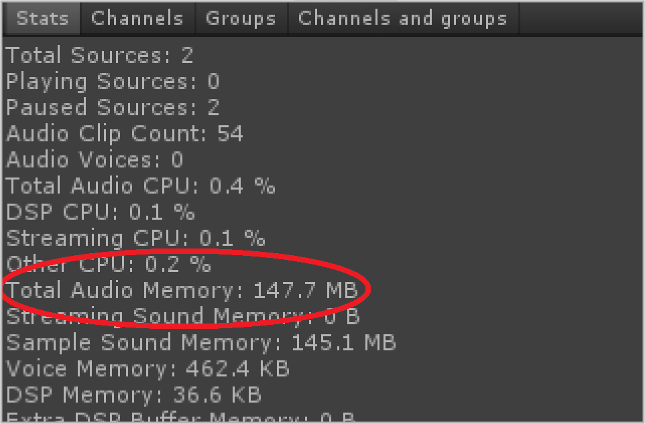645x424 pixels.
Task: Click the Streaming Sound Memory line
Action: pos(183,316)
